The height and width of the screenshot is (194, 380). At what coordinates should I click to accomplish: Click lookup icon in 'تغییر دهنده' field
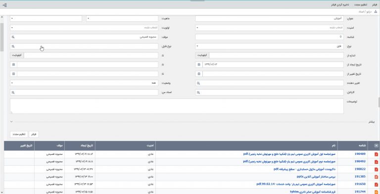click(x=198, y=83)
